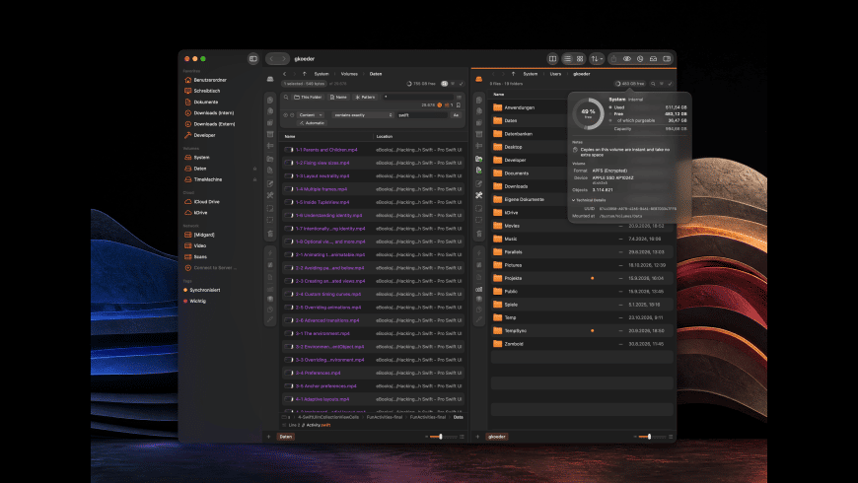This screenshot has width=858, height=483.
Task: Click the Share toolbar icon
Action: [x=614, y=58]
